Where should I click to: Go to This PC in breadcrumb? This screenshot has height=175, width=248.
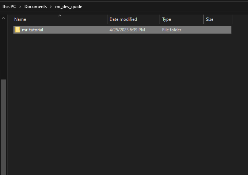click(x=9, y=7)
